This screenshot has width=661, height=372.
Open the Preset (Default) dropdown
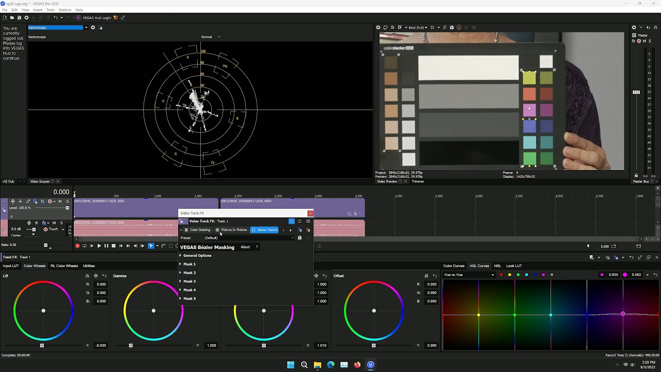[x=248, y=238]
